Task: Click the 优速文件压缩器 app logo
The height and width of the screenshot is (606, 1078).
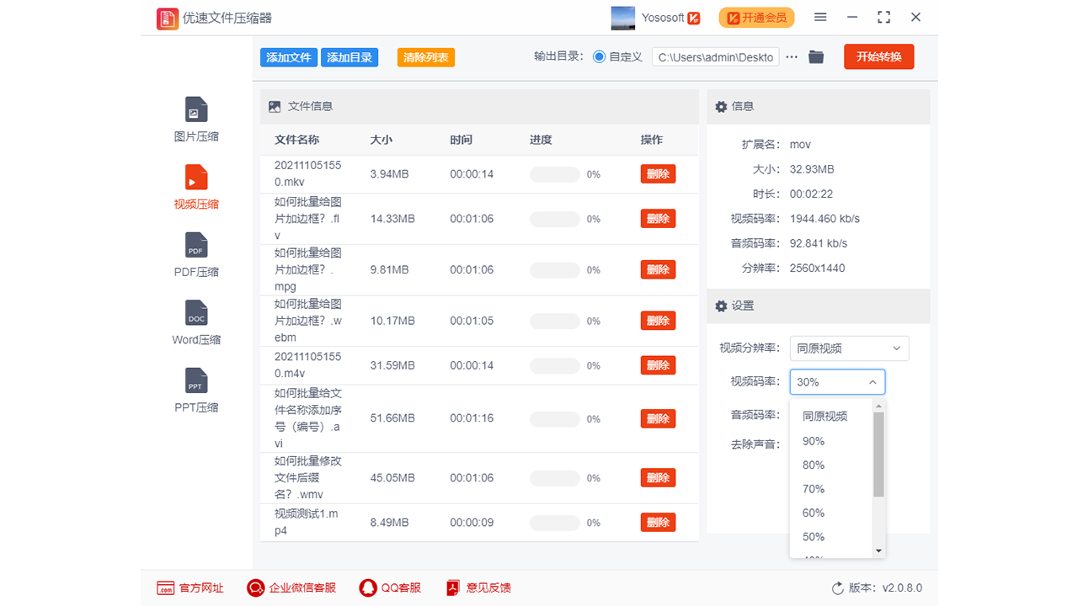Action: pyautogui.click(x=166, y=18)
